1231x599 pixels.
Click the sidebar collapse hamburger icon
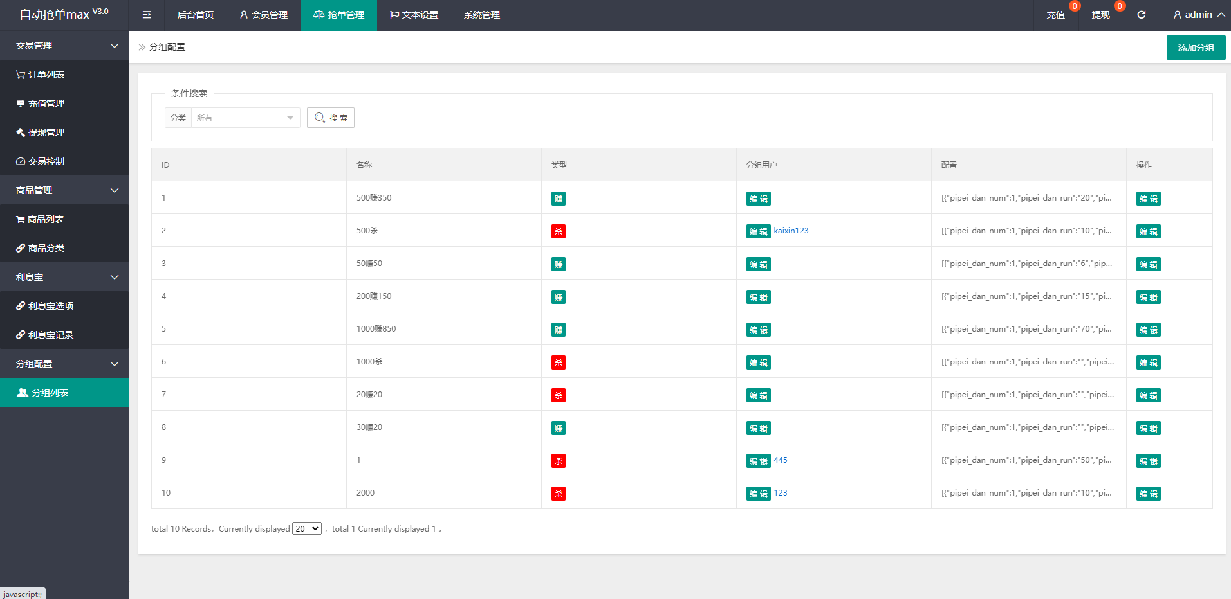(147, 15)
